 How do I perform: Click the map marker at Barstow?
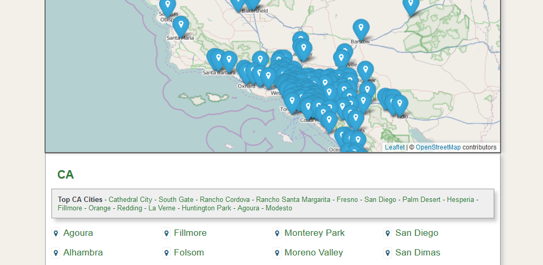pyautogui.click(x=361, y=29)
